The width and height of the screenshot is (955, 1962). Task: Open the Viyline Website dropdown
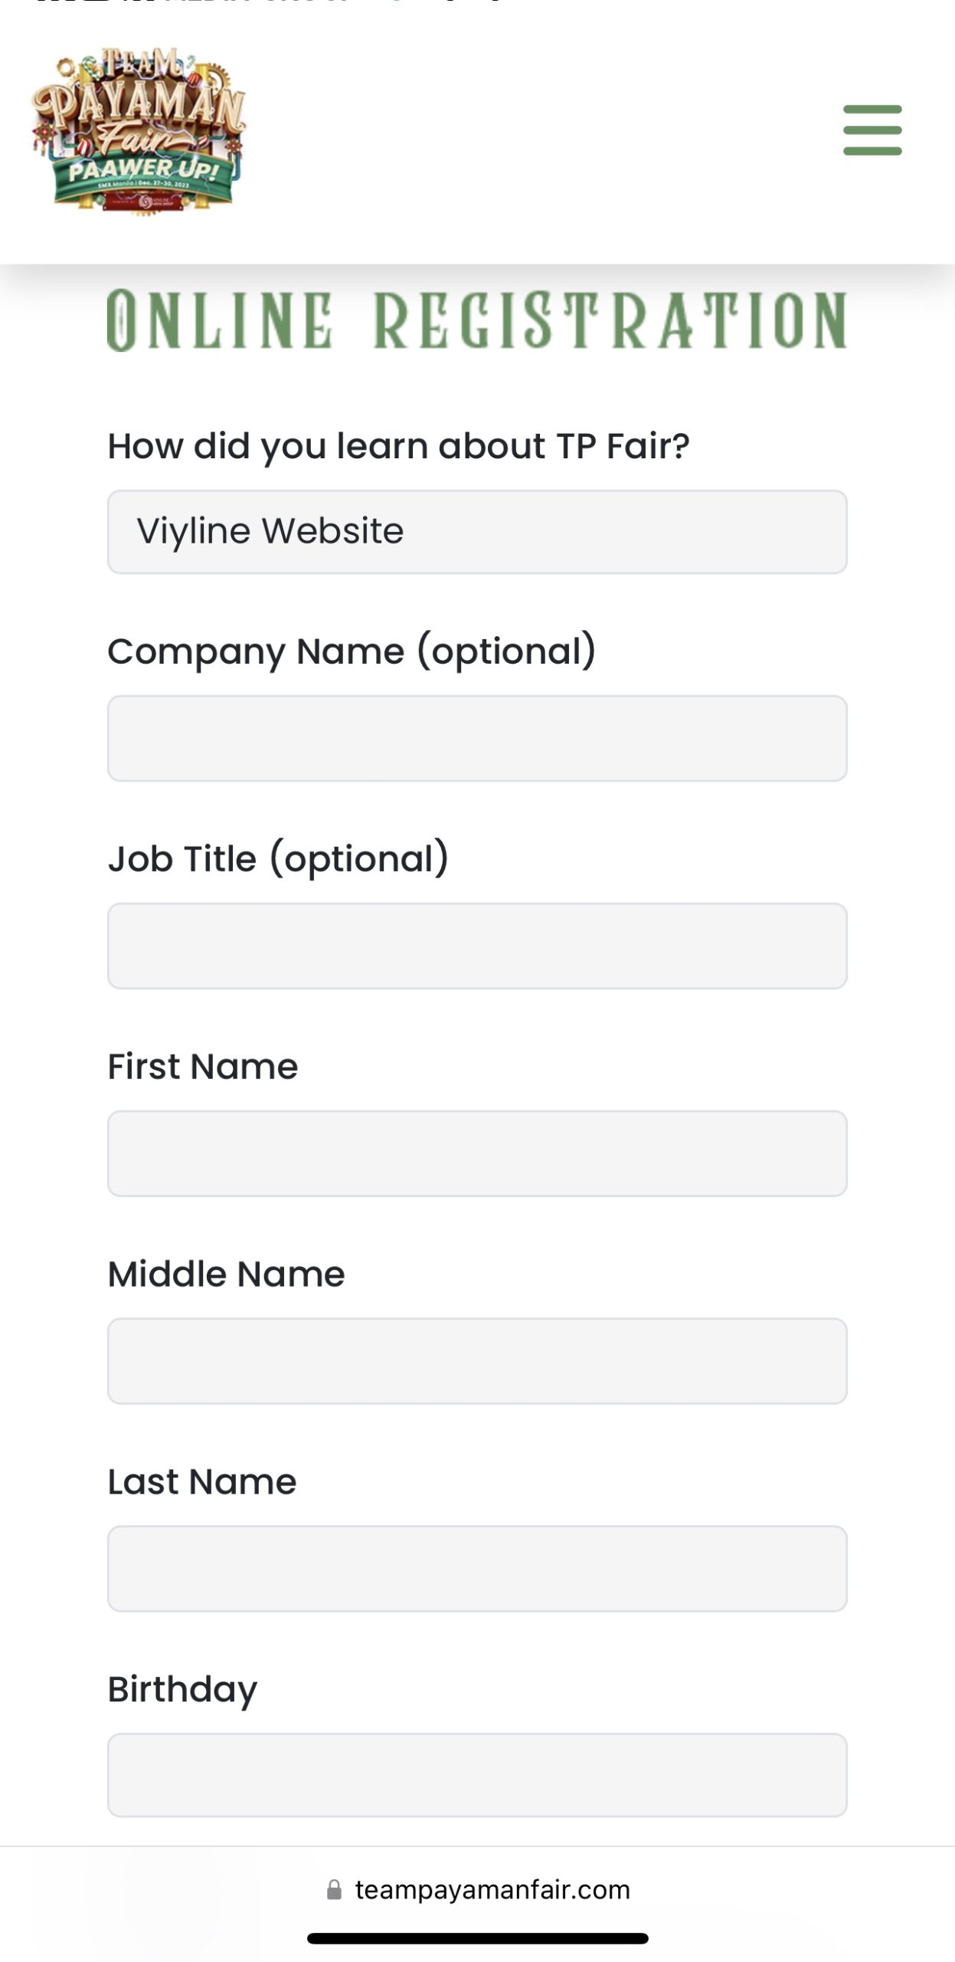(x=476, y=532)
